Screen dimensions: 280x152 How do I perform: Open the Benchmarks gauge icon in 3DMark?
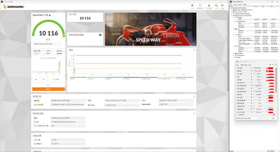[x=200, y=6]
